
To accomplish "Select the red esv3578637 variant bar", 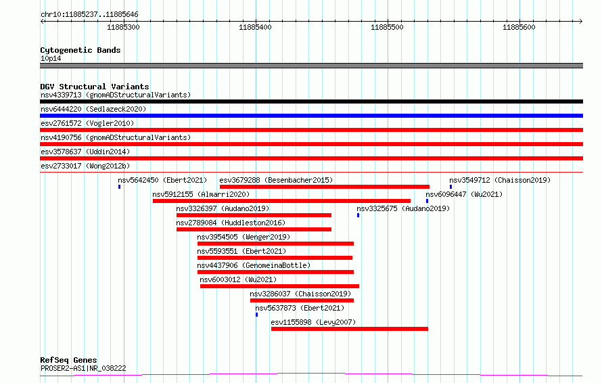I will tap(311, 158).
